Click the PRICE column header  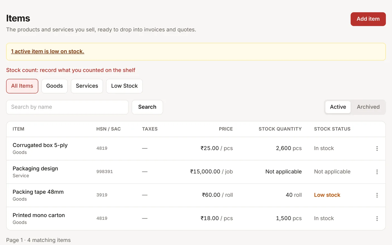pyautogui.click(x=226, y=129)
